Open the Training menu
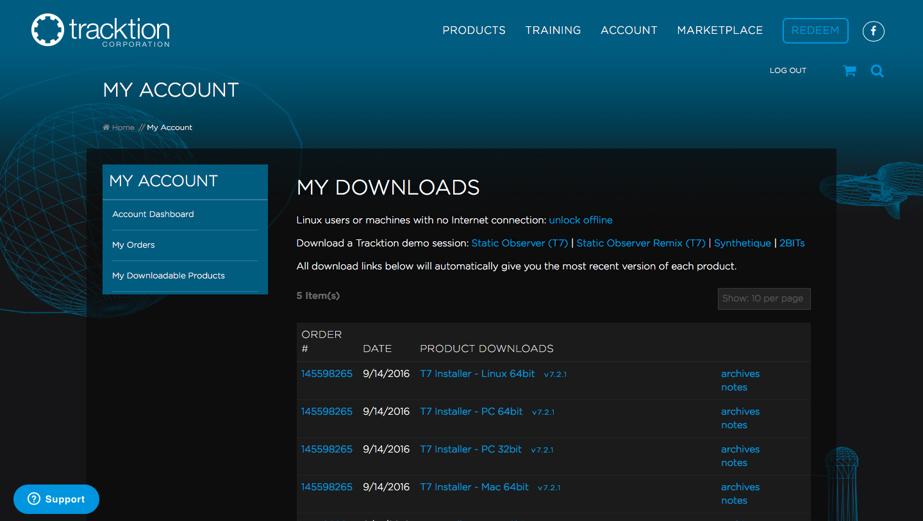Image resolution: width=923 pixels, height=521 pixels. point(553,30)
